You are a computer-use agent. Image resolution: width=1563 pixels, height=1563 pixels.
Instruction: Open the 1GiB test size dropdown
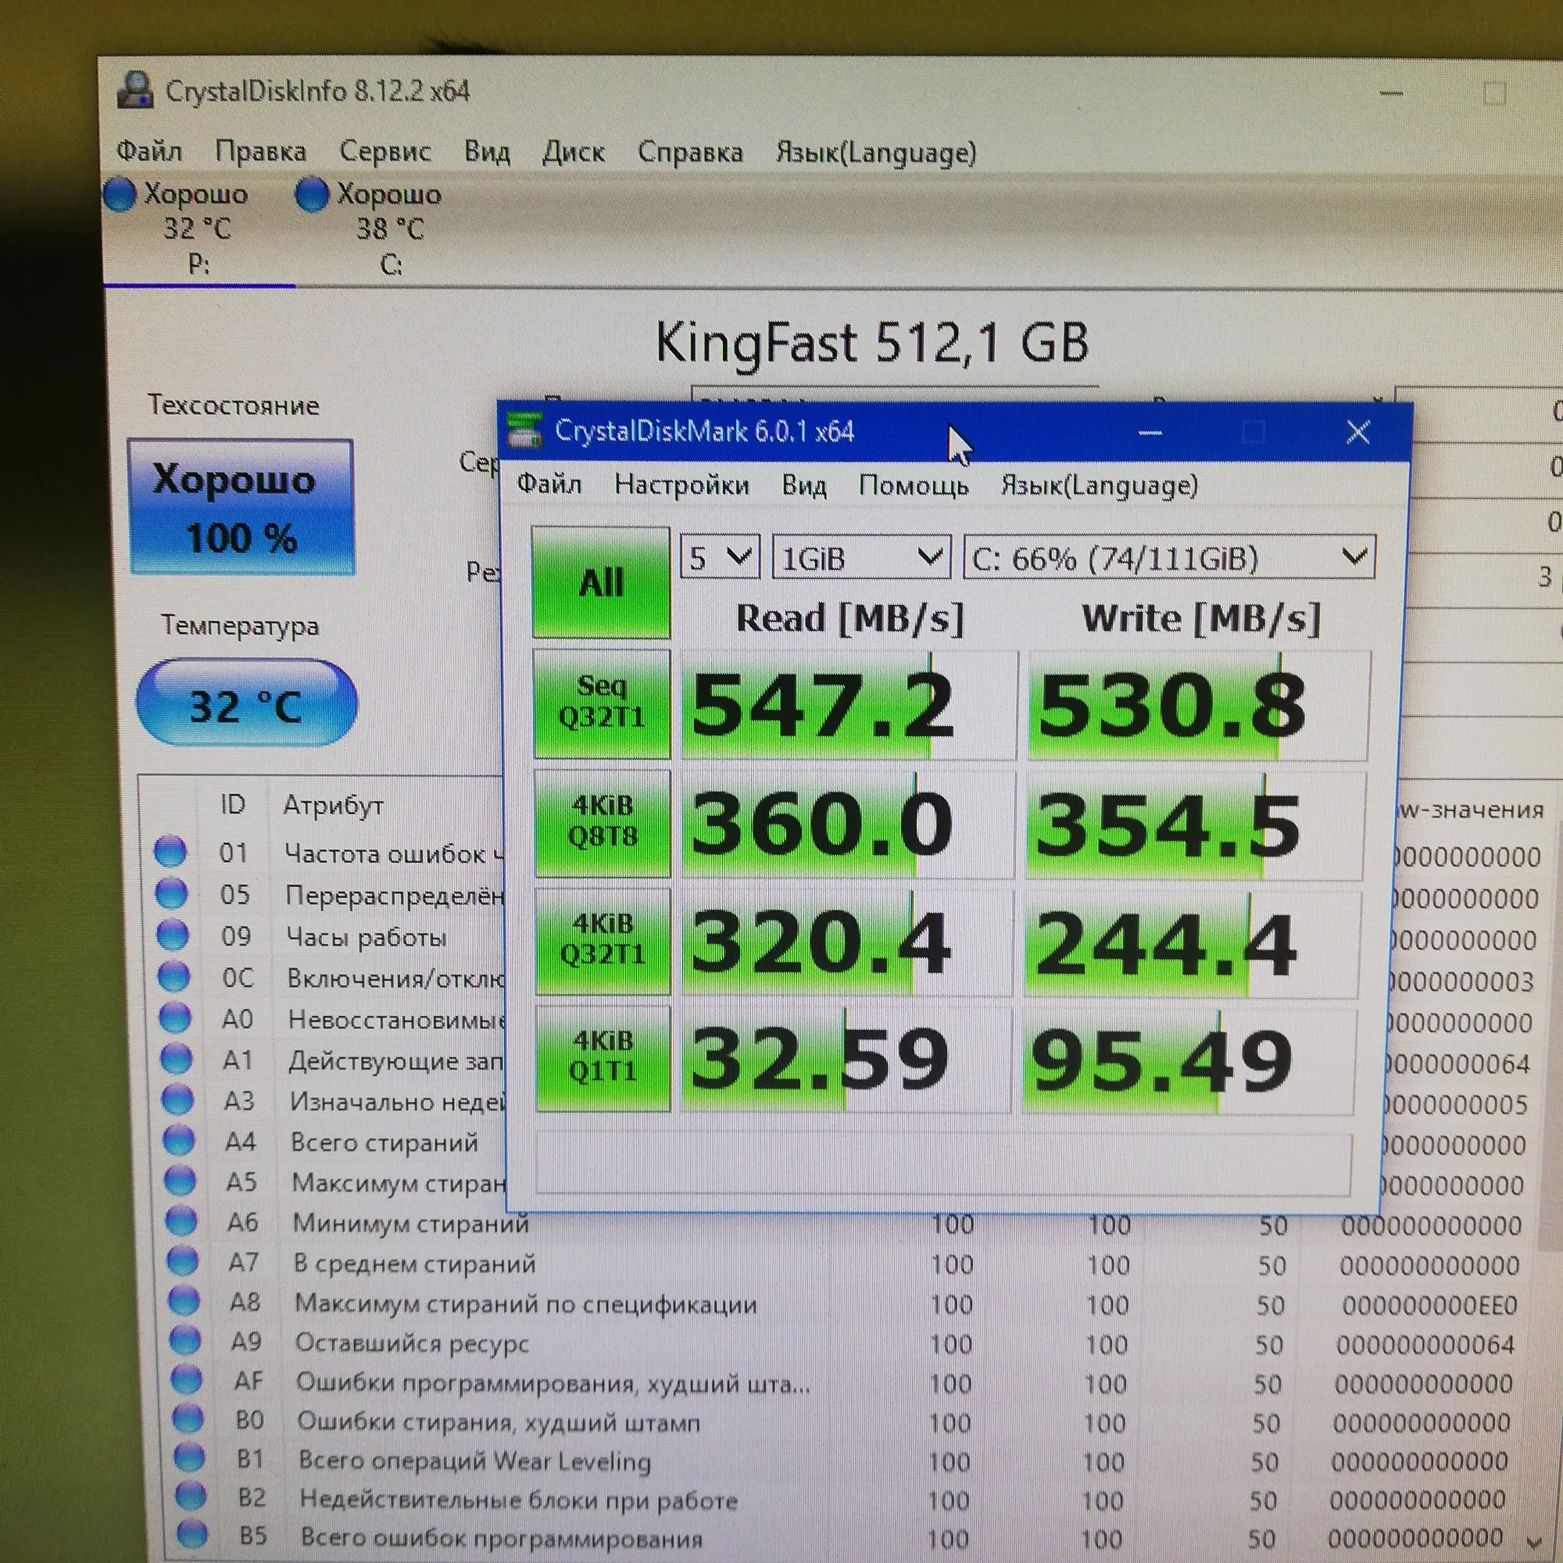click(860, 557)
